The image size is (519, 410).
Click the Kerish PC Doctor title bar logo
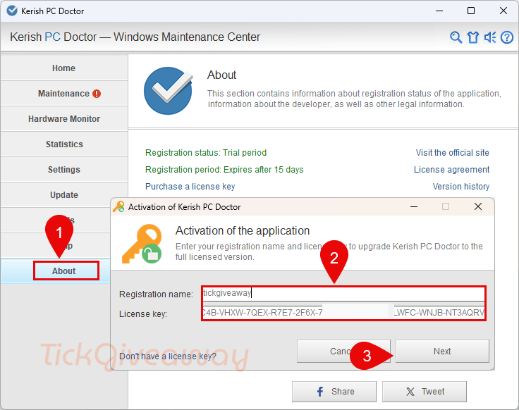[12, 11]
